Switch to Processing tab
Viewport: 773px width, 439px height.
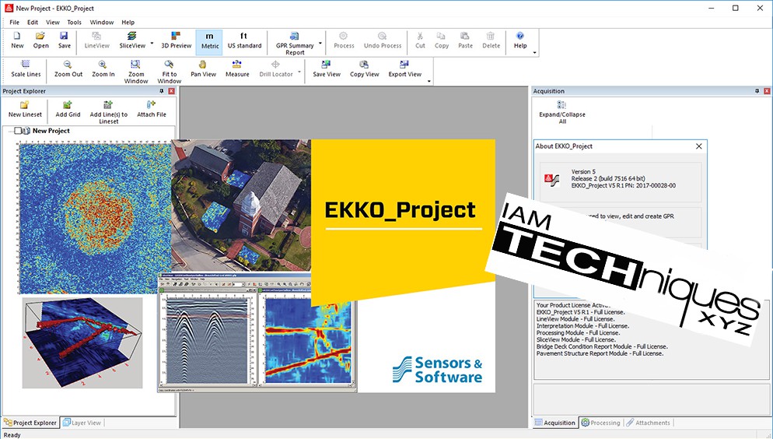pos(600,423)
